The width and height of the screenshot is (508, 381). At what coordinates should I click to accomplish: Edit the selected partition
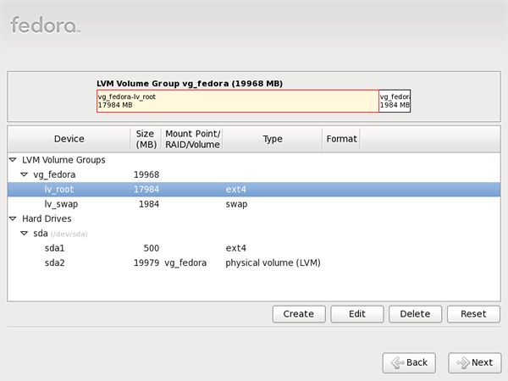pyautogui.click(x=357, y=314)
